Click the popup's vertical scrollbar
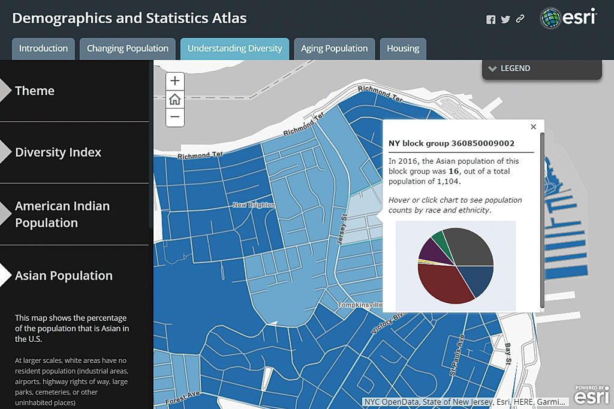614x409 pixels. (x=543, y=216)
